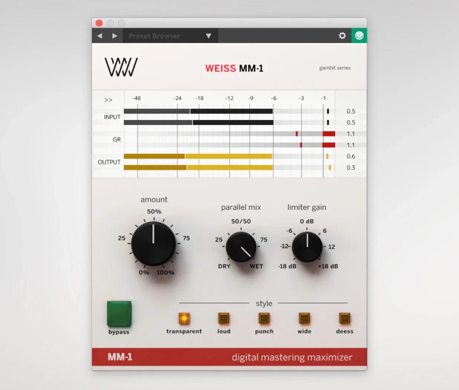This screenshot has height=390, width=459.
Task: Select the loud style button
Action: [x=224, y=318]
